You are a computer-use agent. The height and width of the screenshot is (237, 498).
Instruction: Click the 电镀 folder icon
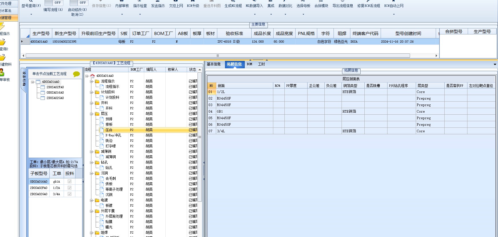(x=97, y=200)
